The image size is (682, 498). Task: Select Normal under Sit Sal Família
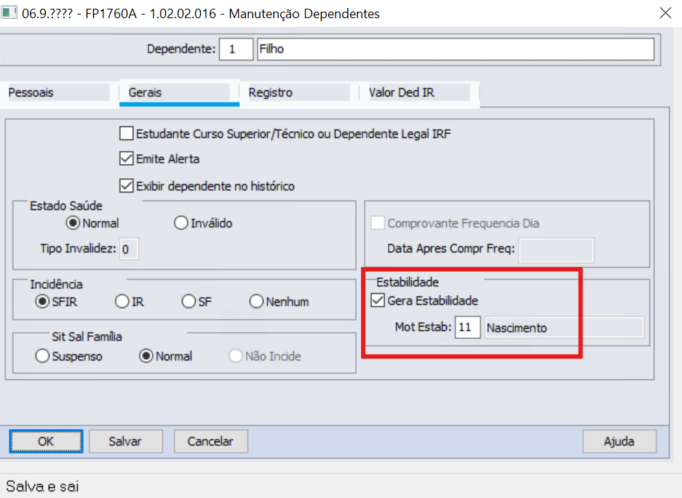point(146,356)
